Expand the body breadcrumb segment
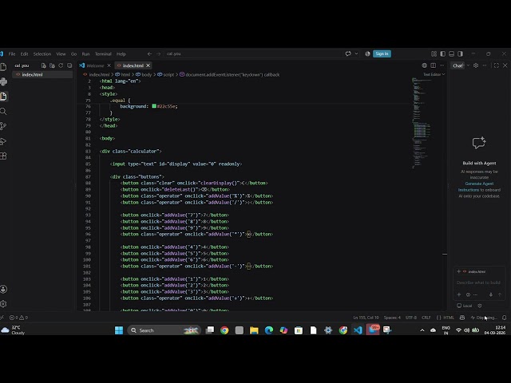The width and height of the screenshot is (511, 383). click(x=144, y=74)
